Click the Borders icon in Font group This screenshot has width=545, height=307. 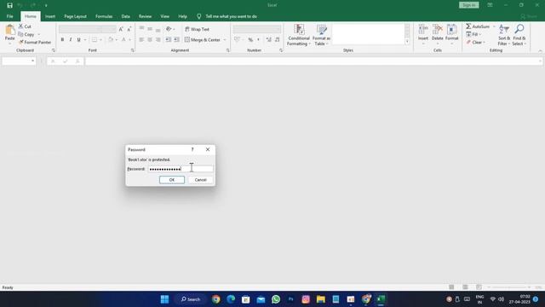point(95,40)
